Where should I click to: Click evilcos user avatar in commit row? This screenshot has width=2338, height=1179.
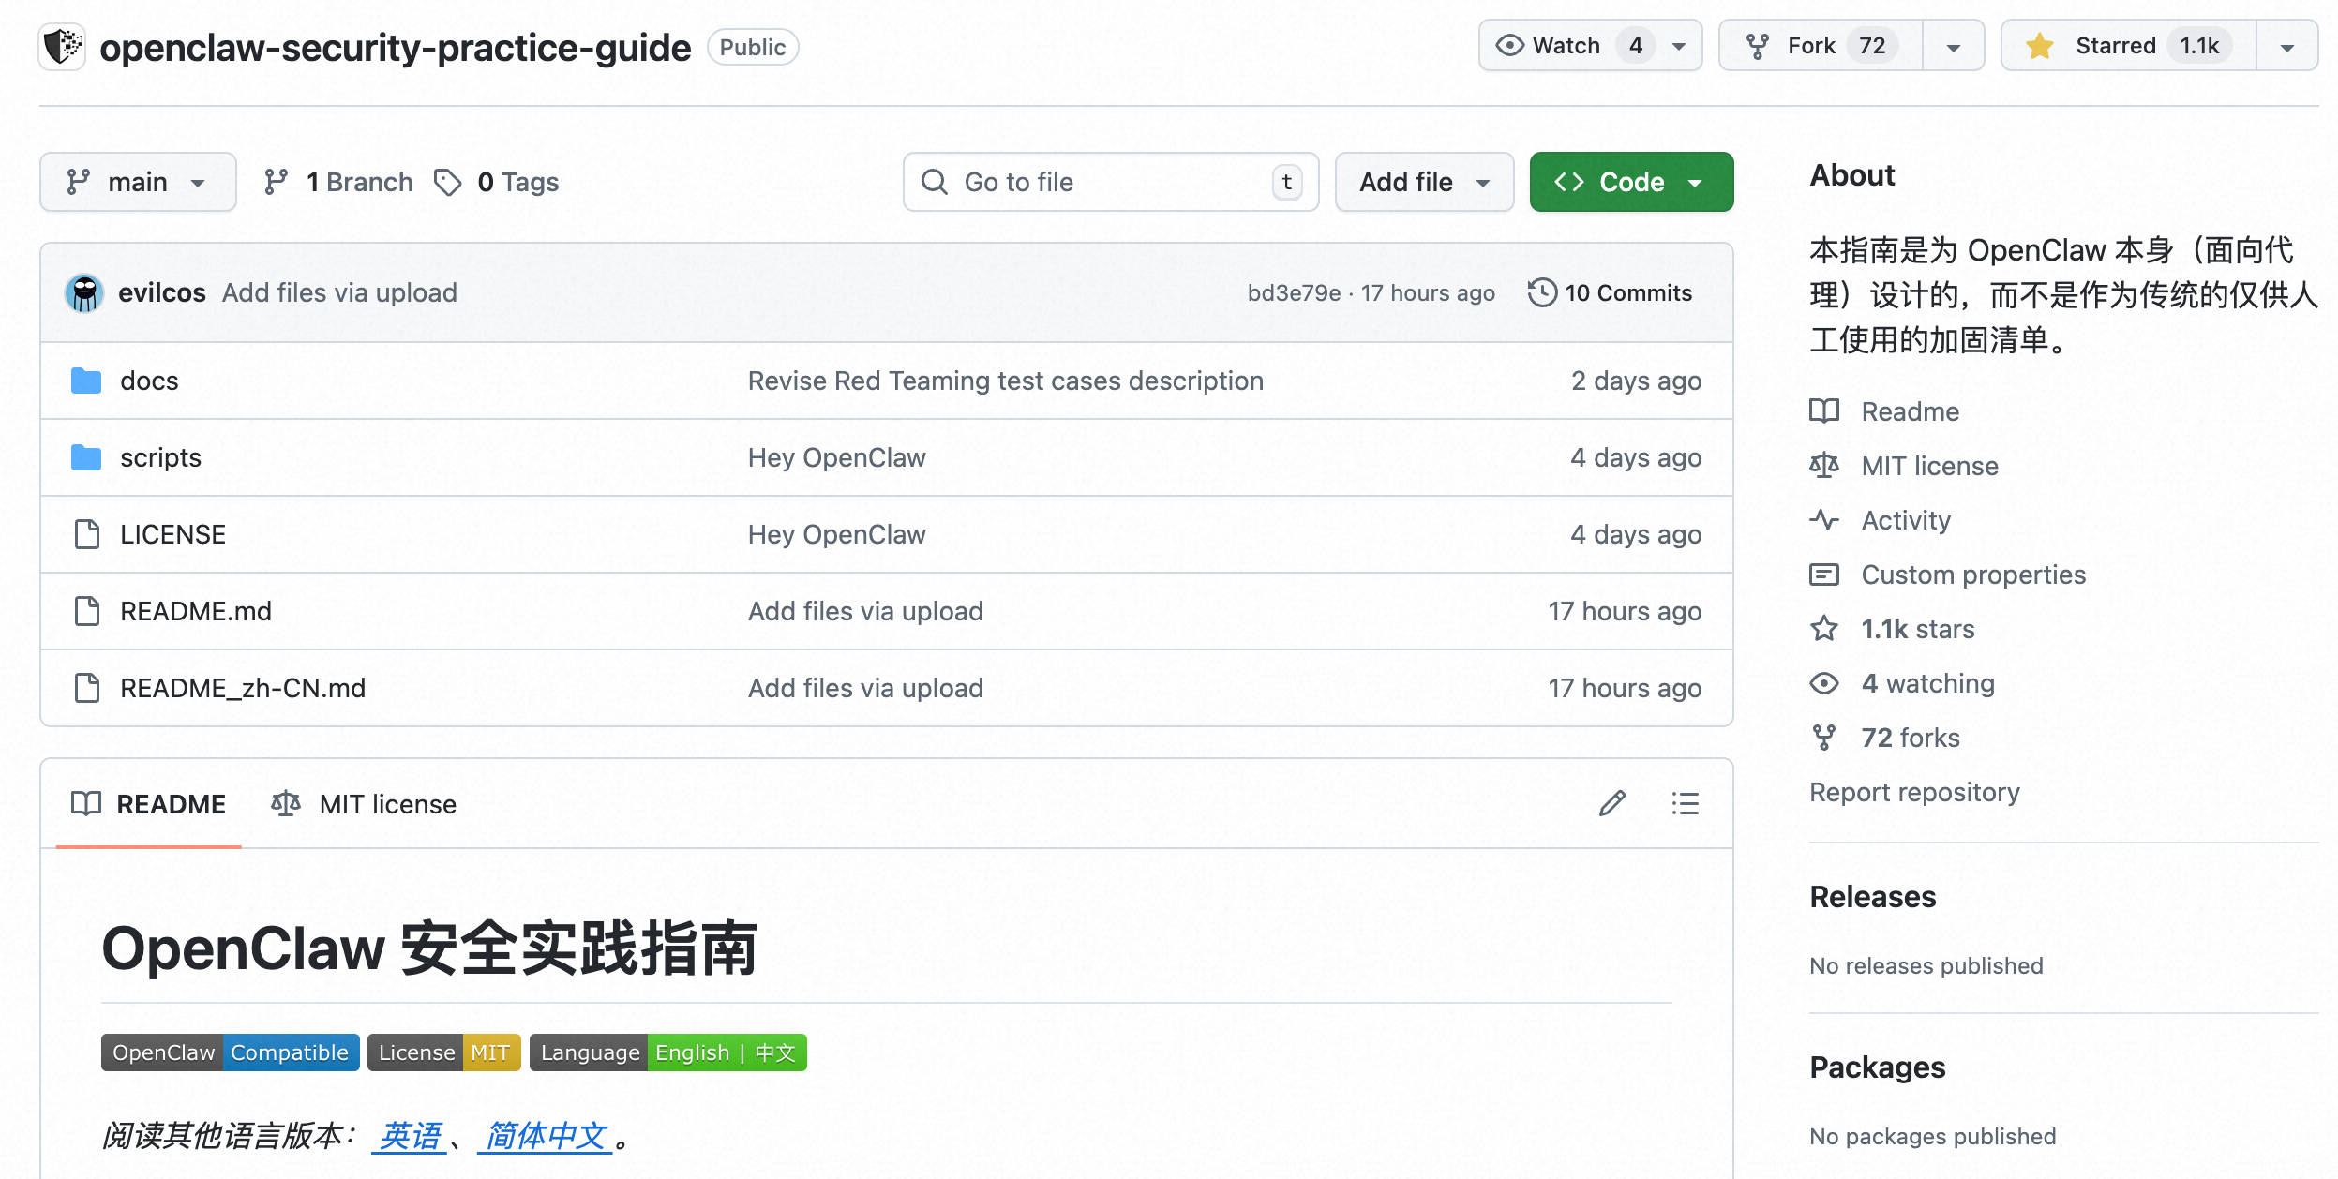click(x=84, y=293)
